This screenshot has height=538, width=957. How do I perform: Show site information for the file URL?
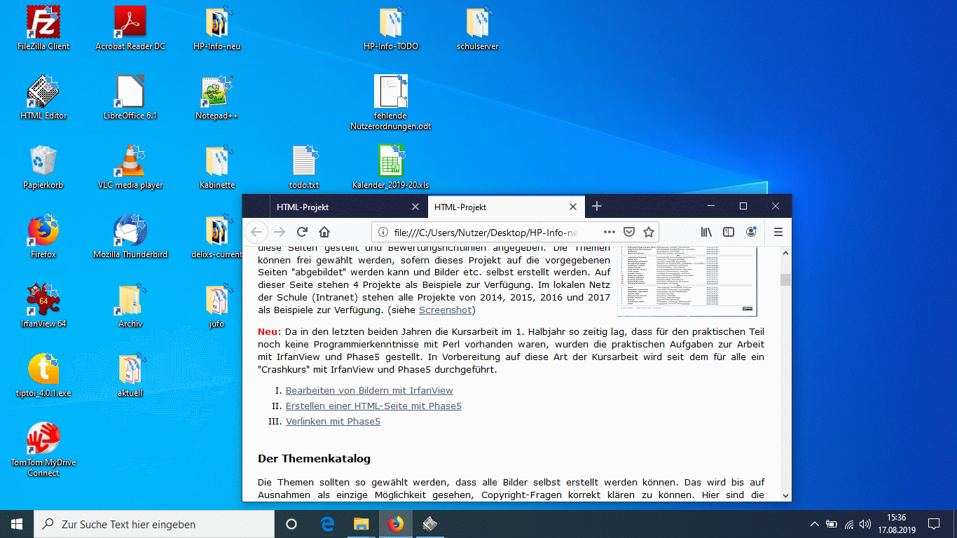(x=383, y=232)
